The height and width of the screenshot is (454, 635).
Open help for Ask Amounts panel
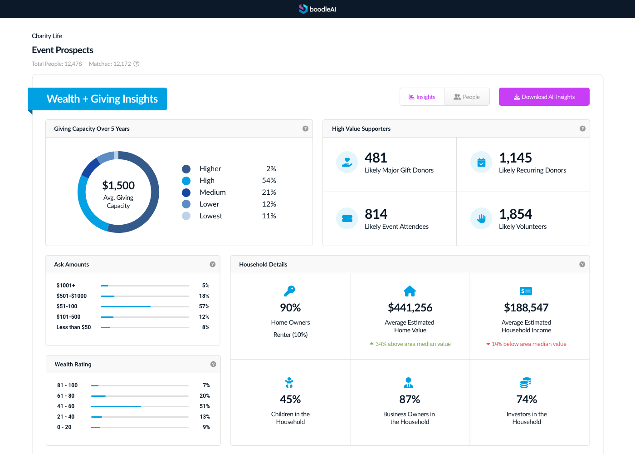[212, 264]
